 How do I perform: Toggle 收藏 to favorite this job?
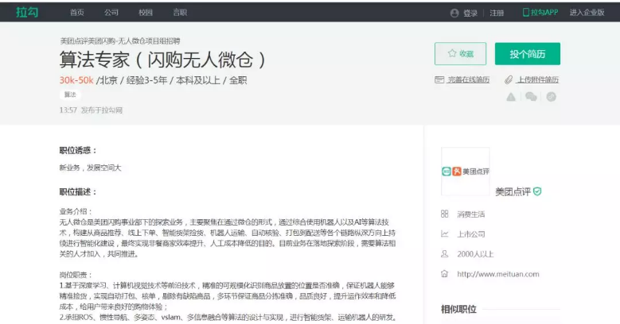[460, 54]
